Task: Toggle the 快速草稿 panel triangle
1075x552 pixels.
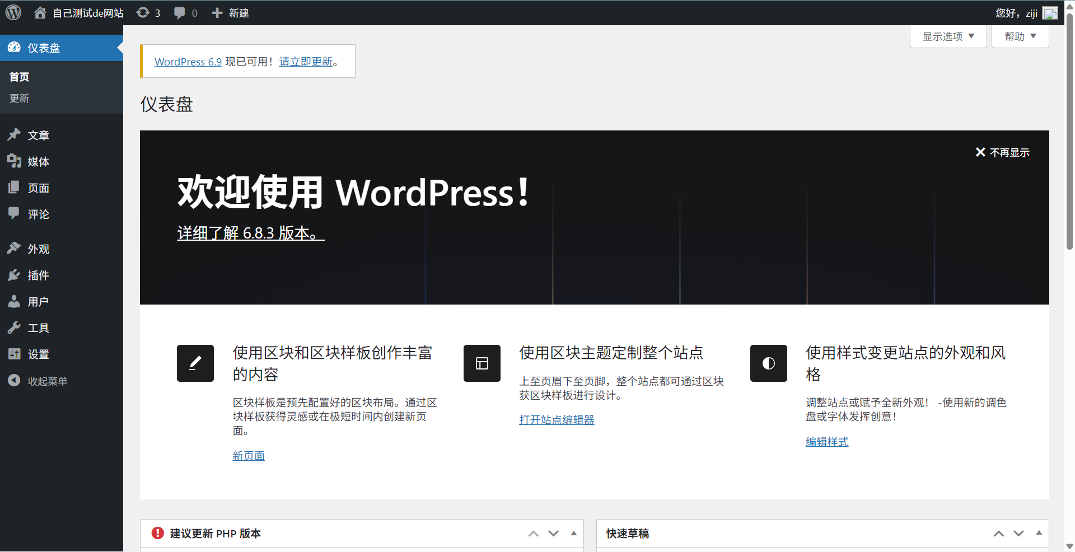Action: [1039, 534]
